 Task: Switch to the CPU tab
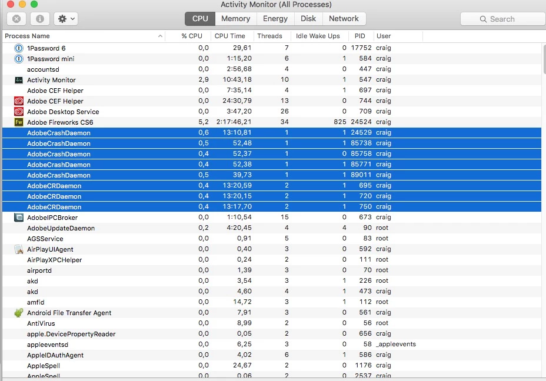pos(200,19)
